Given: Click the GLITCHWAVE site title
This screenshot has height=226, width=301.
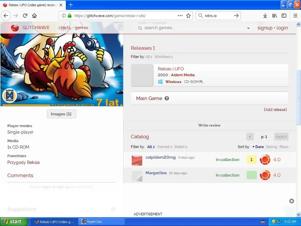Looking at the screenshot, I should coord(36,28).
